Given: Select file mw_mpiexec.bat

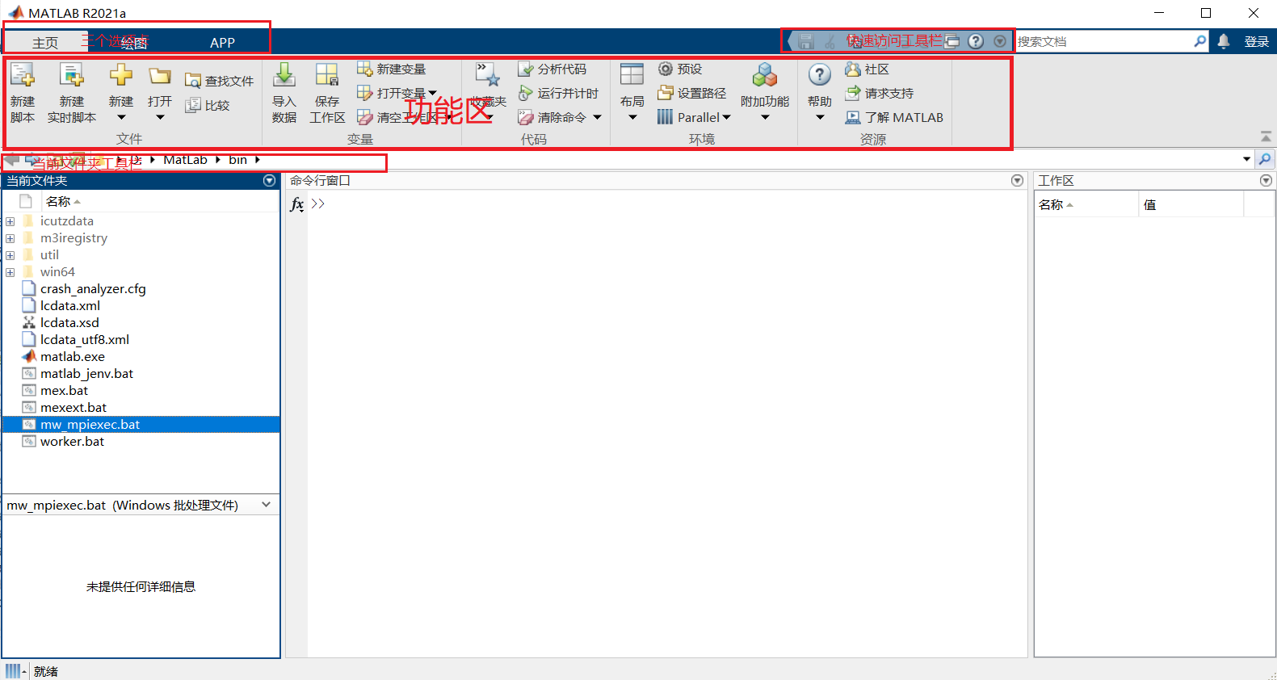Looking at the screenshot, I should pos(141,425).
